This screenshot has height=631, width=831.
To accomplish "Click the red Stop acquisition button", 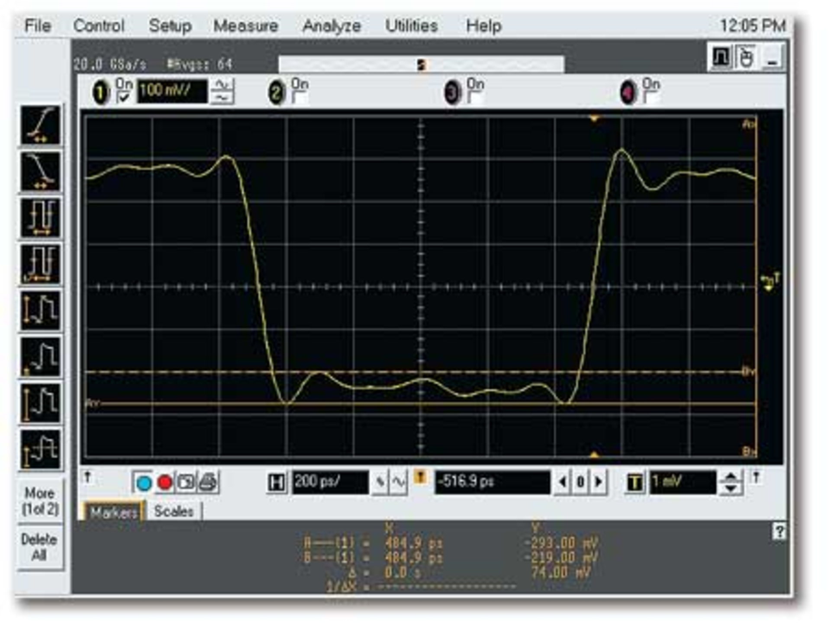I will point(164,482).
